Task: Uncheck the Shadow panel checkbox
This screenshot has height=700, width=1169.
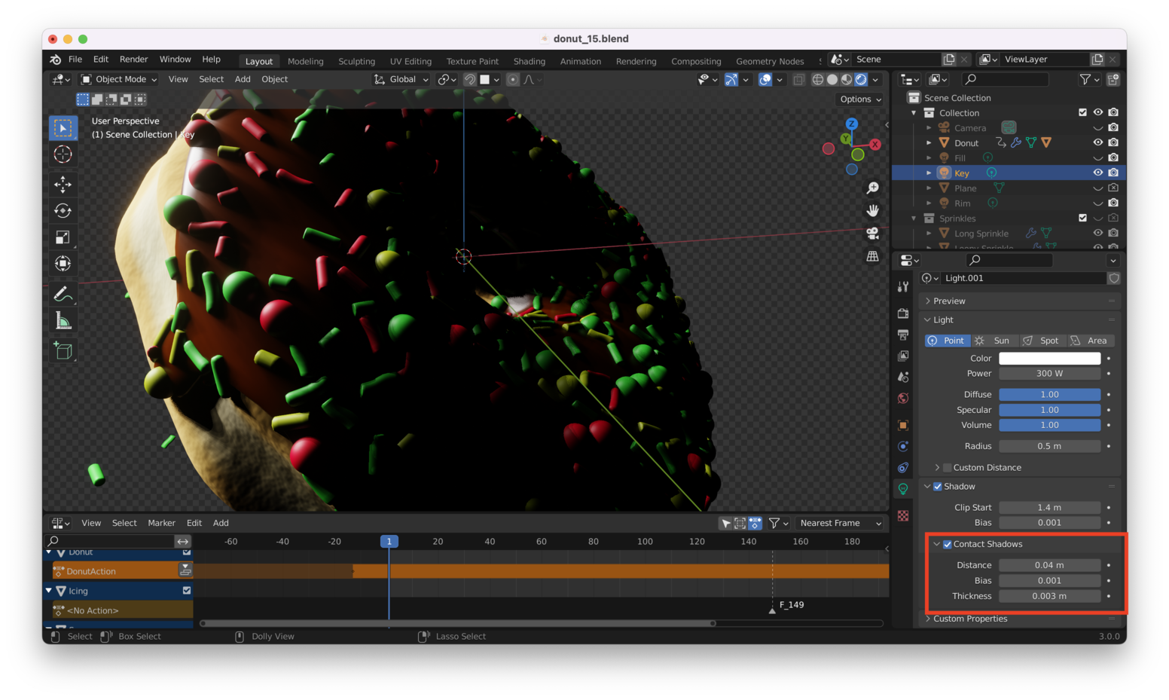Action: click(938, 487)
